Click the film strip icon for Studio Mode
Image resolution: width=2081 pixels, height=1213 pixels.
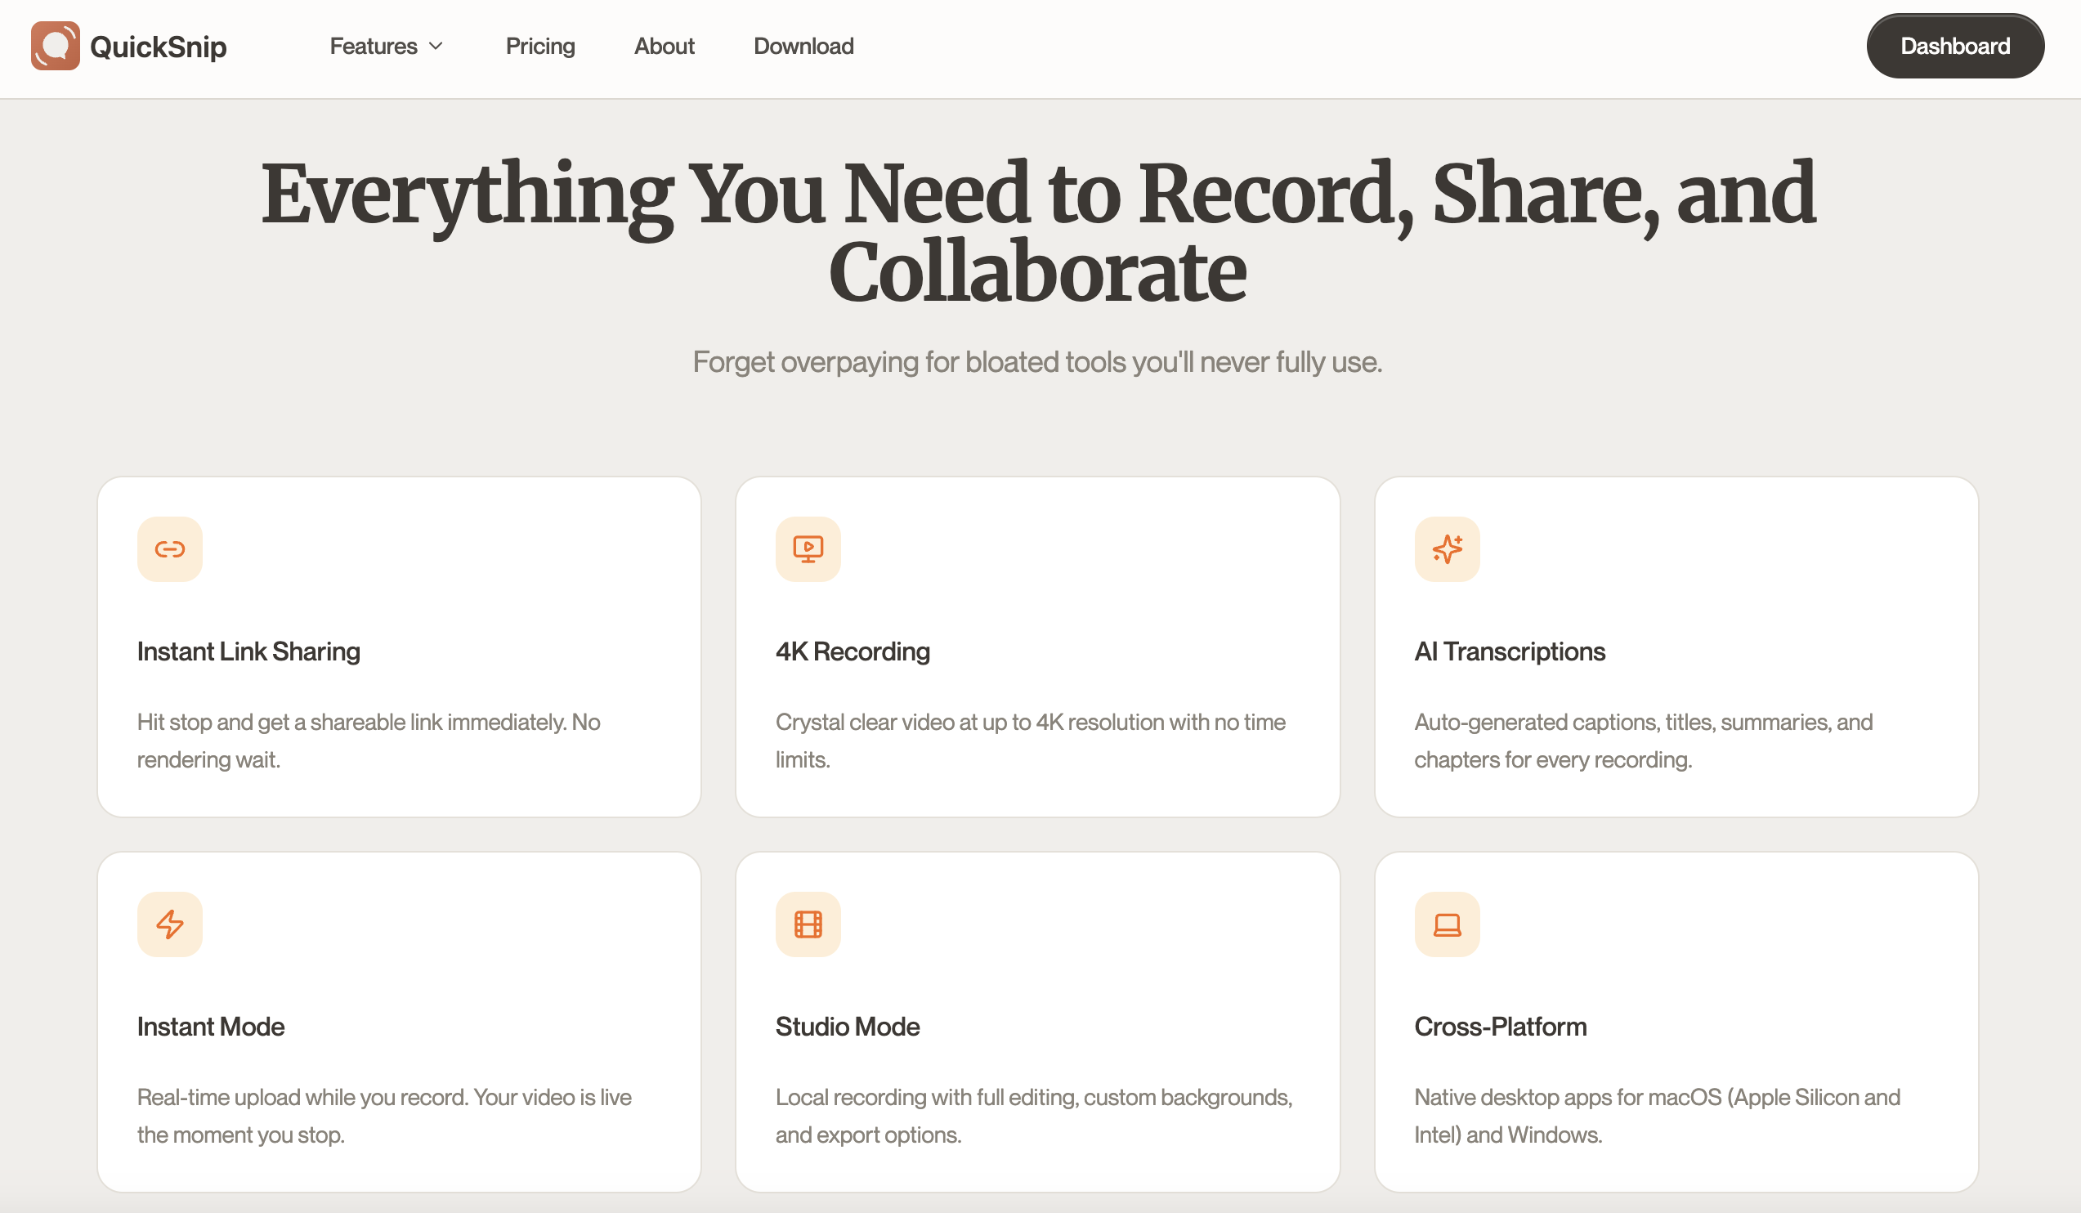tap(808, 924)
